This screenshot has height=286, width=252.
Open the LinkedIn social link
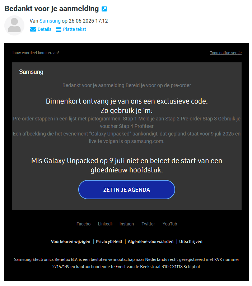coord(105,224)
